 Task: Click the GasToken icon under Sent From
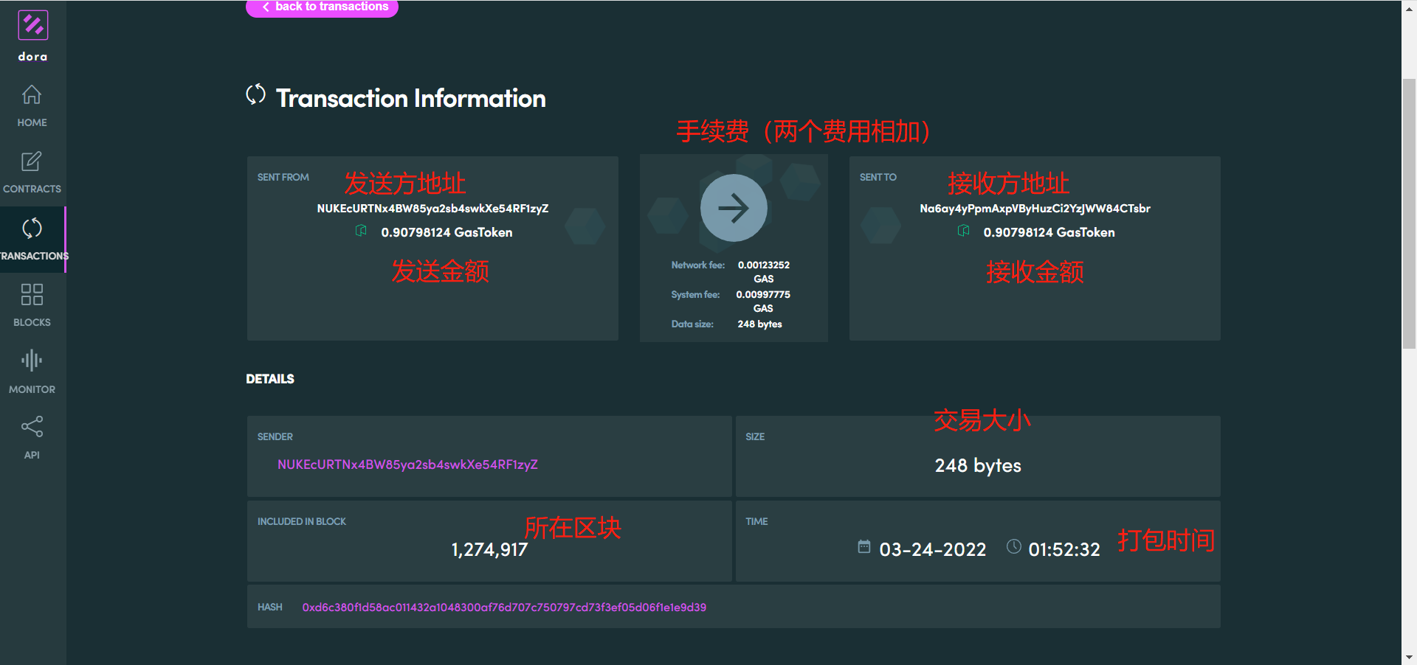click(x=361, y=231)
